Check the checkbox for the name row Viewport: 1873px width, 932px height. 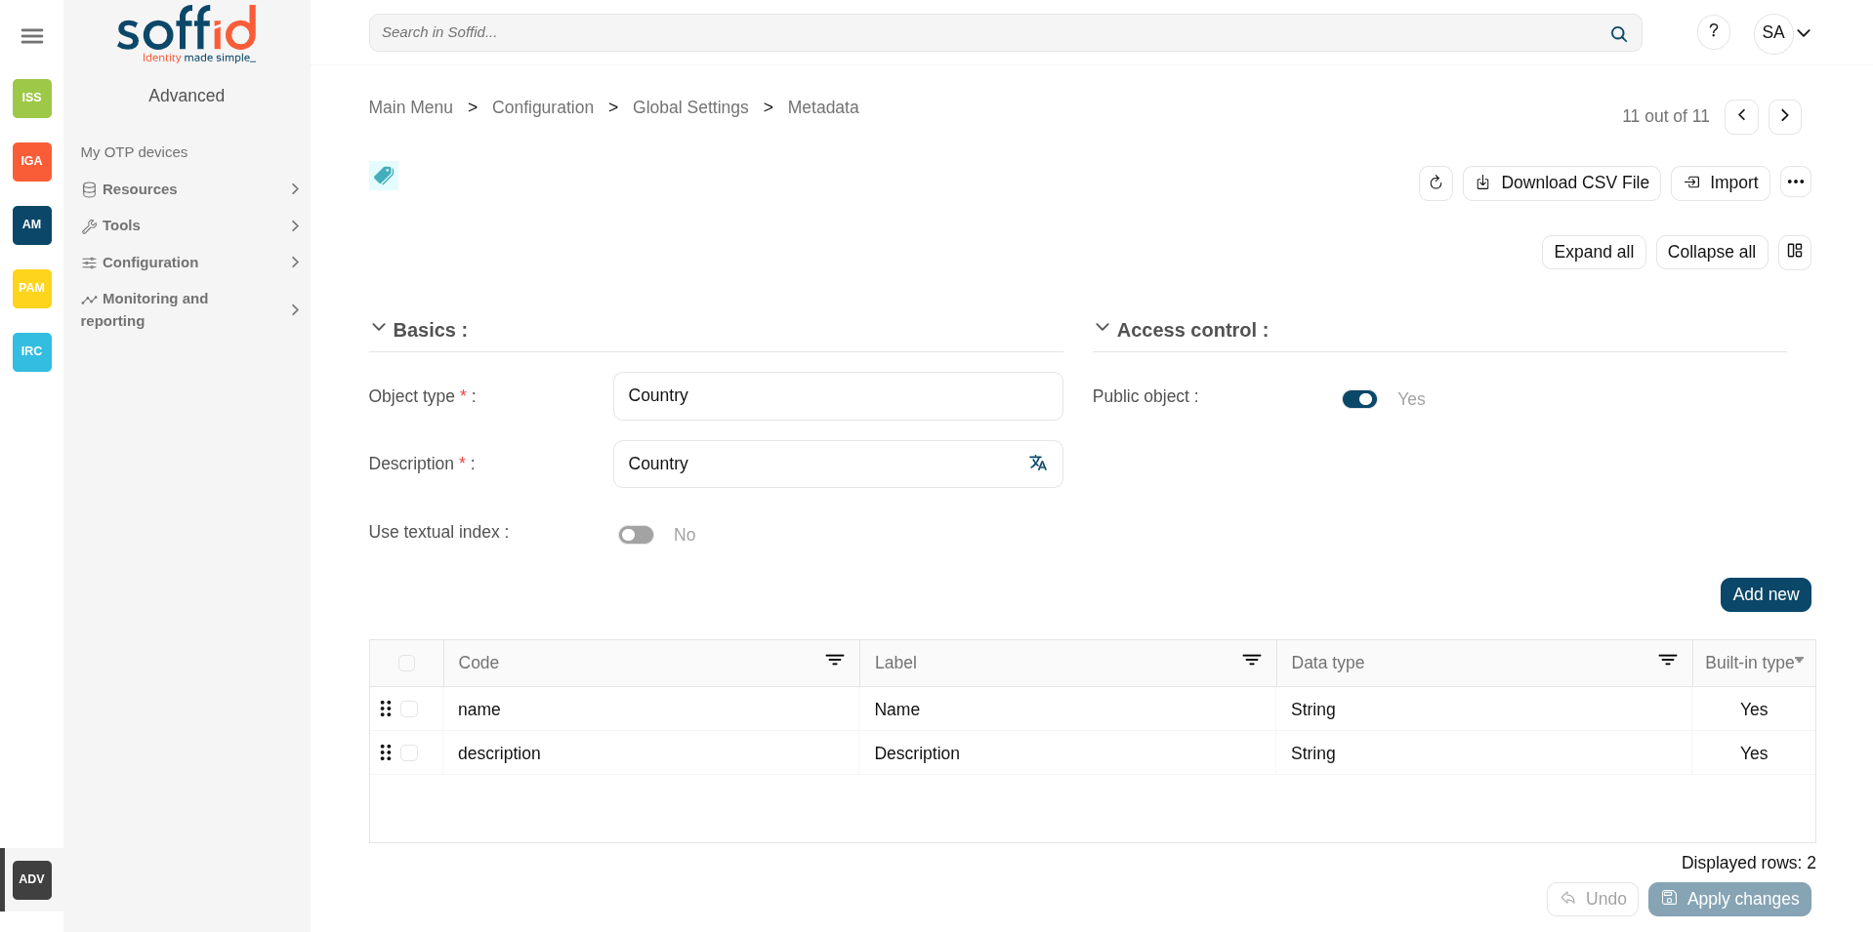tap(409, 709)
